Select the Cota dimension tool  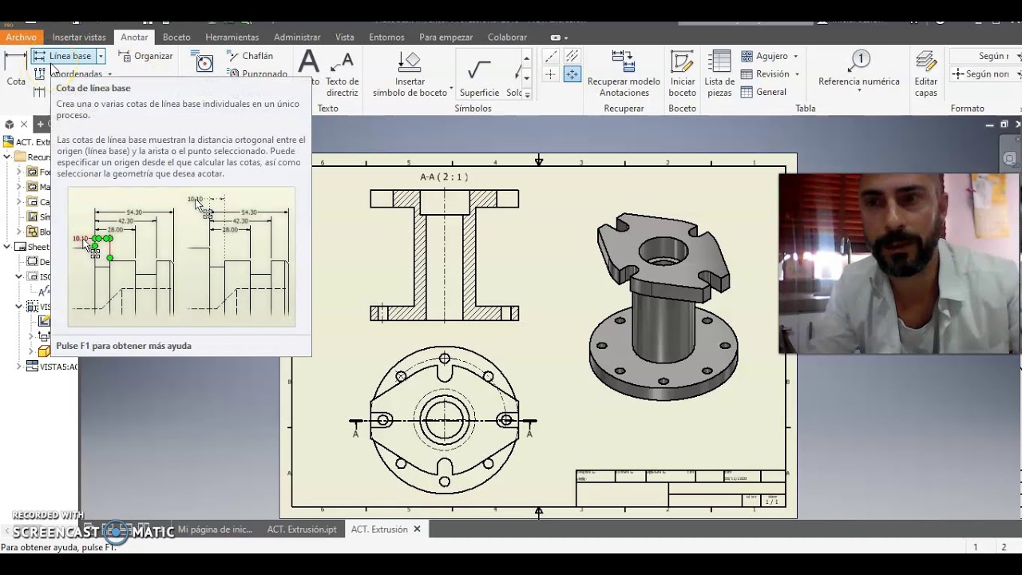coord(16,69)
